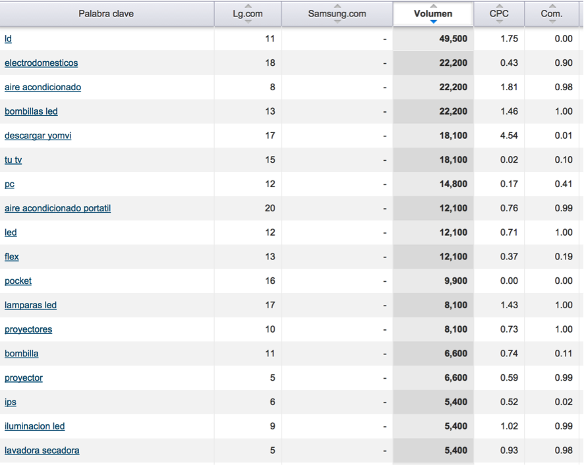Open the 'bombillas led' keyword details

(x=30, y=111)
